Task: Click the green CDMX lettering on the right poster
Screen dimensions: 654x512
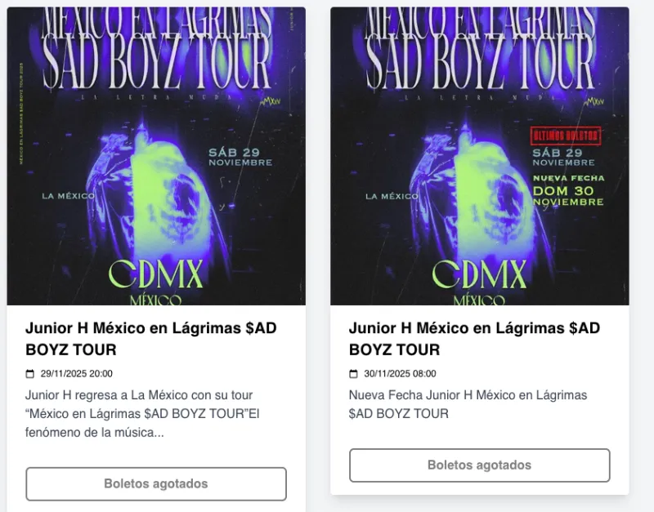Action: tap(480, 274)
